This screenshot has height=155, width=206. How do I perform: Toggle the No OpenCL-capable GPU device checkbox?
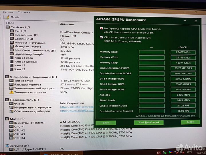click(101, 28)
